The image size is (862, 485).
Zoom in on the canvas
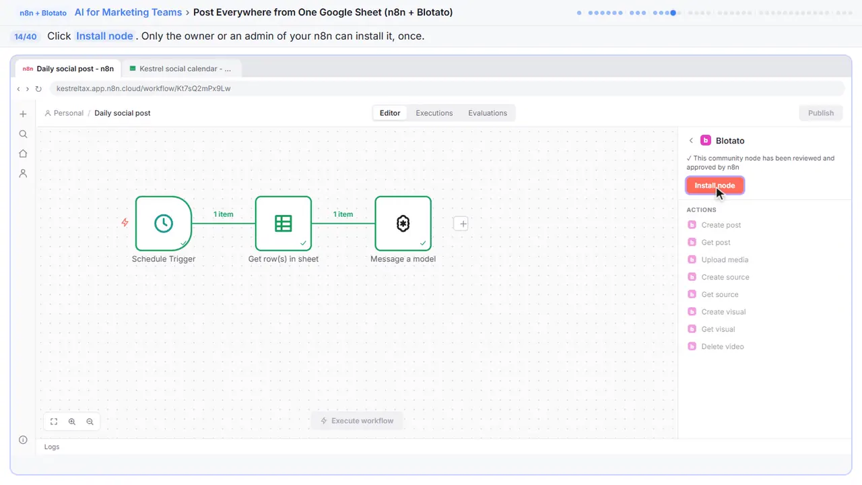[x=72, y=422]
